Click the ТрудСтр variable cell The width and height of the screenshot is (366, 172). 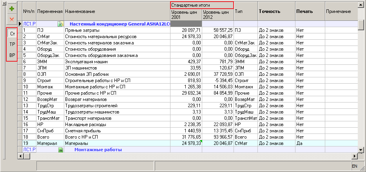(x=50, y=106)
